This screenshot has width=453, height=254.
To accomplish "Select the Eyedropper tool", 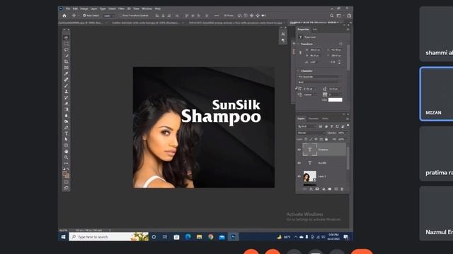I will pos(66,73).
